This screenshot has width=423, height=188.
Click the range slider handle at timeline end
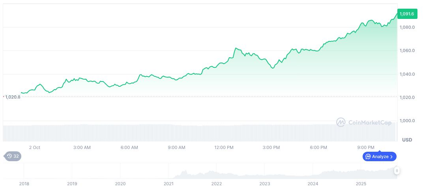[x=397, y=171]
